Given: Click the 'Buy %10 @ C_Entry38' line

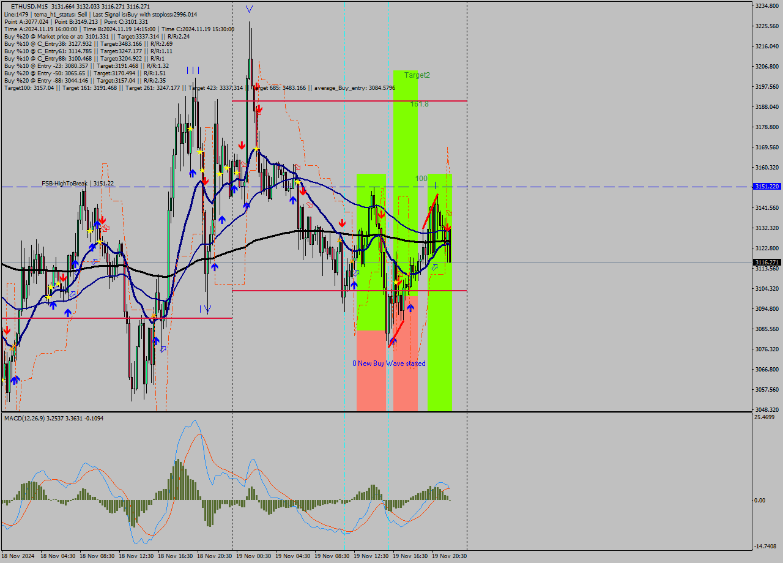Looking at the screenshot, I should (x=88, y=43).
